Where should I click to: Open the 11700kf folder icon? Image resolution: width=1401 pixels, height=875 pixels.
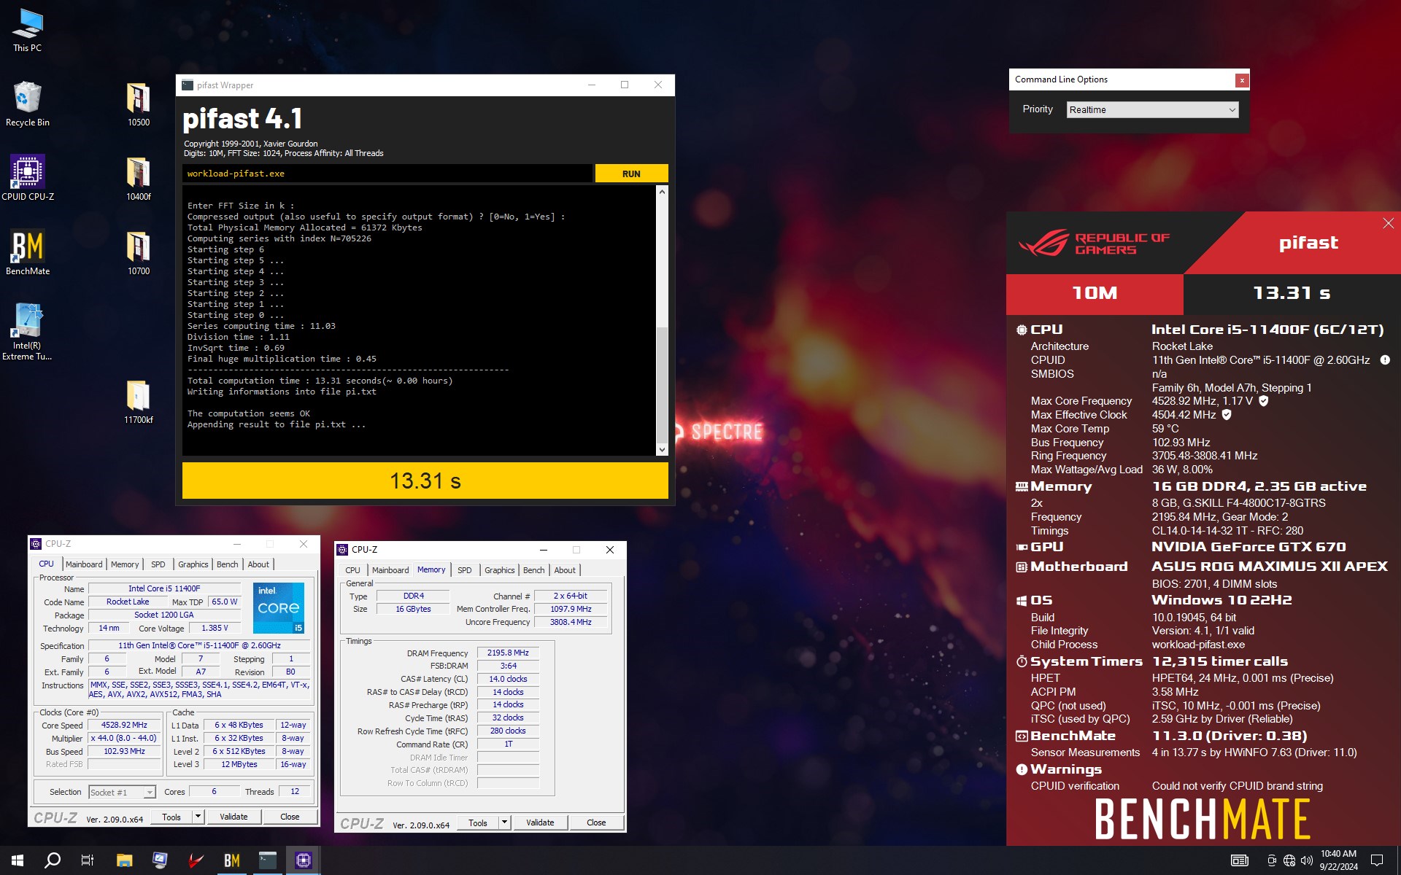coord(139,402)
